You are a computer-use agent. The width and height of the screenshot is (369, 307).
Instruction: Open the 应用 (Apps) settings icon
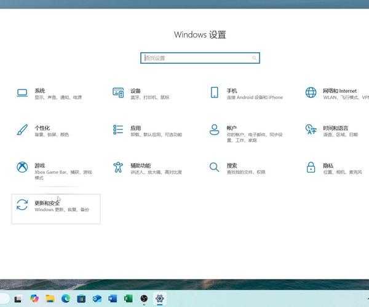point(118,130)
